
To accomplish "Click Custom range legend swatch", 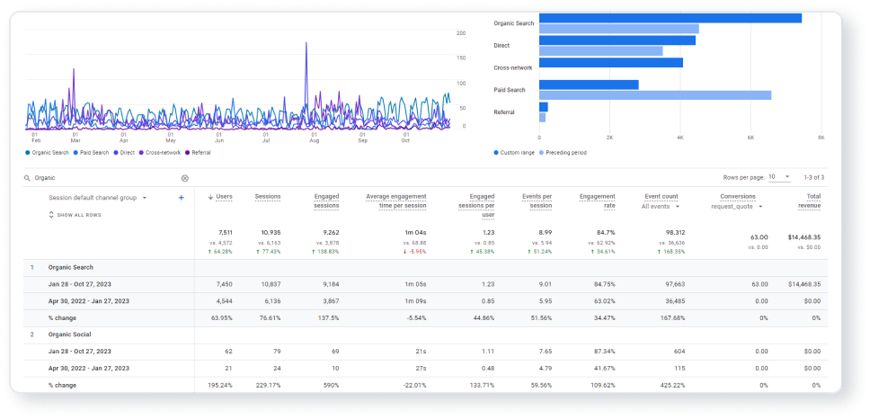I will coord(495,153).
